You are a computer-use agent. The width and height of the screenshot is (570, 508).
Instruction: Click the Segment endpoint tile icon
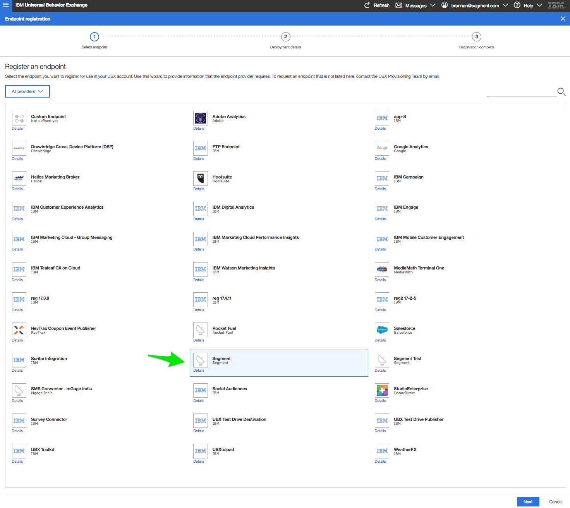click(200, 360)
